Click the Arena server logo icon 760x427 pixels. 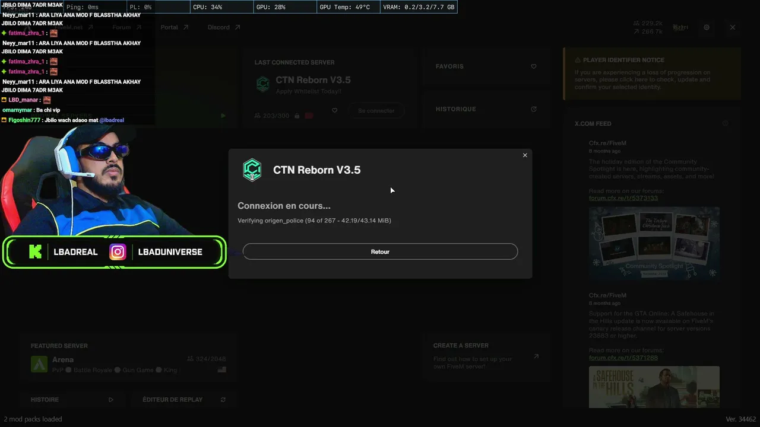pyautogui.click(x=39, y=364)
